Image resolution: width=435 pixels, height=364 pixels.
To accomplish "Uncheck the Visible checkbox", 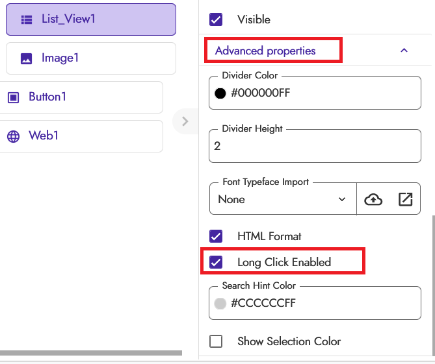I will pos(216,19).
